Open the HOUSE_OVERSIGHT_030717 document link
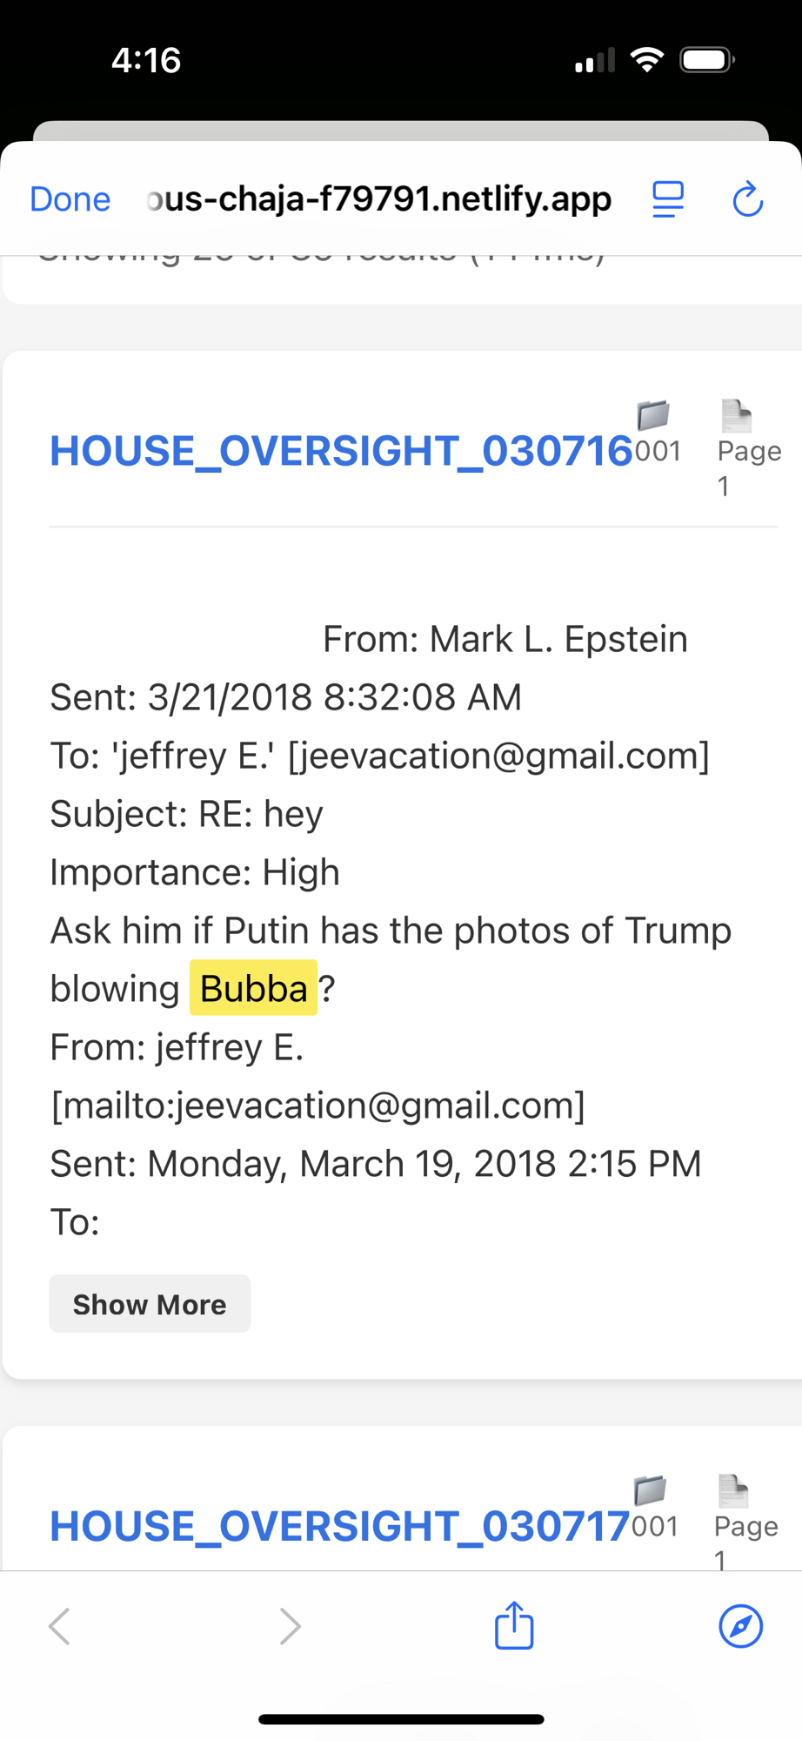This screenshot has width=802, height=1741. 339,1526
